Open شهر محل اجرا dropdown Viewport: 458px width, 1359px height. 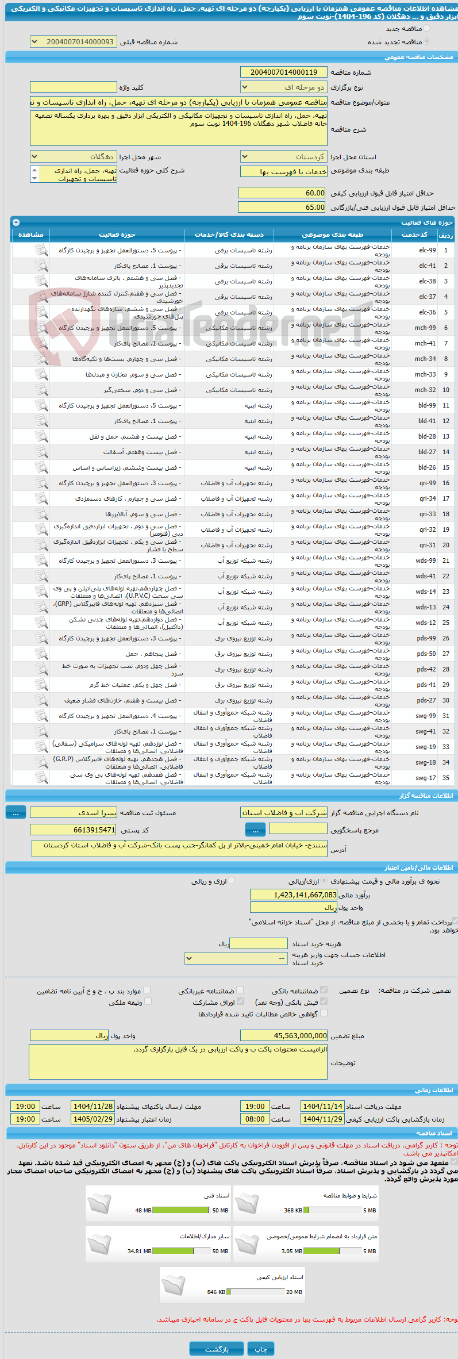pos(73,156)
